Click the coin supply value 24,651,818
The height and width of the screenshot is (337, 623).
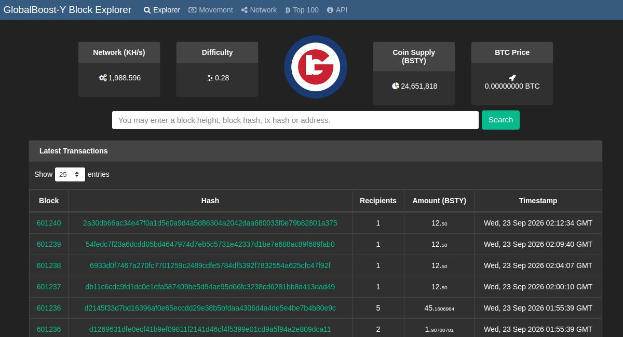[x=419, y=86]
